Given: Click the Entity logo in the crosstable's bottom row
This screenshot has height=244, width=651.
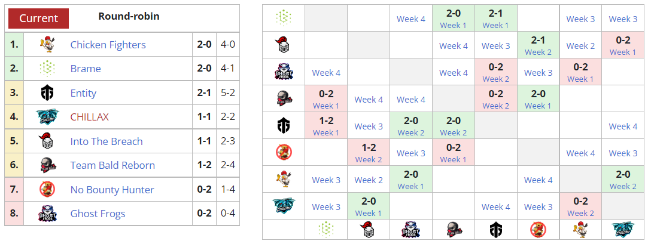Looking at the screenshot, I should pos(496,229).
